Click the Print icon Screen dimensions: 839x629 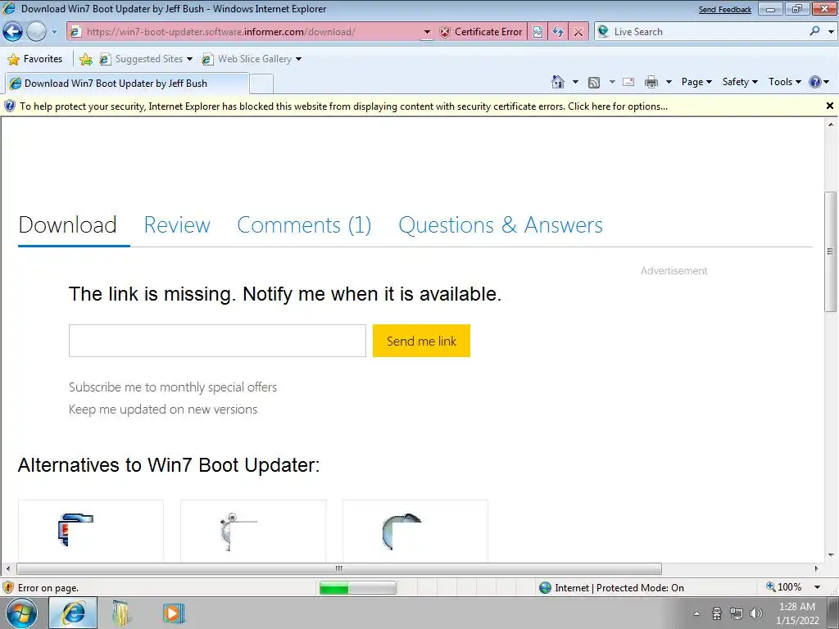pyautogui.click(x=651, y=82)
